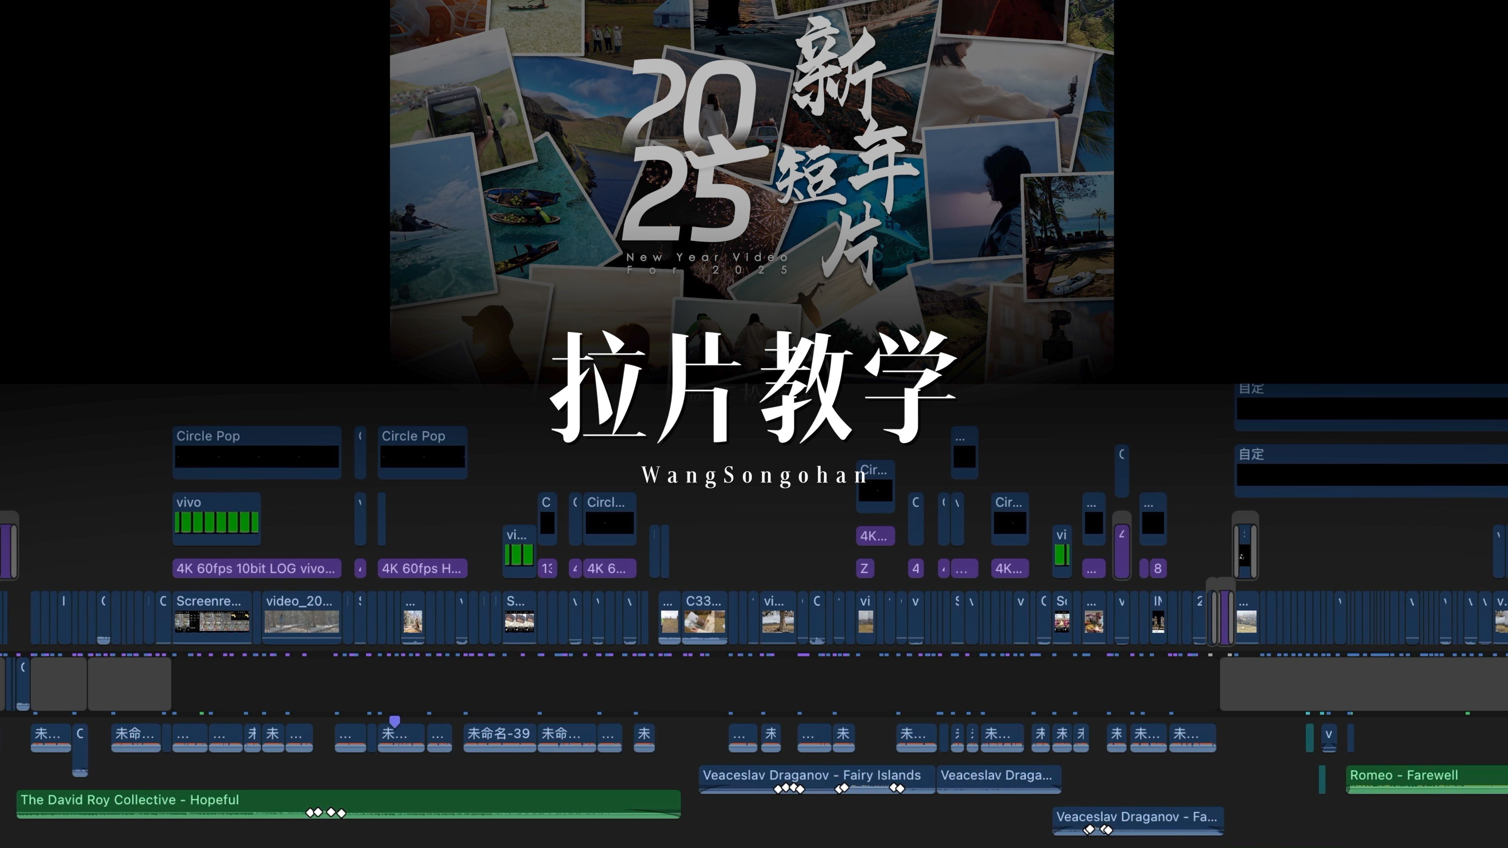
Task: Select the vi... clip showing a tree thumbnail
Action: 778,618
